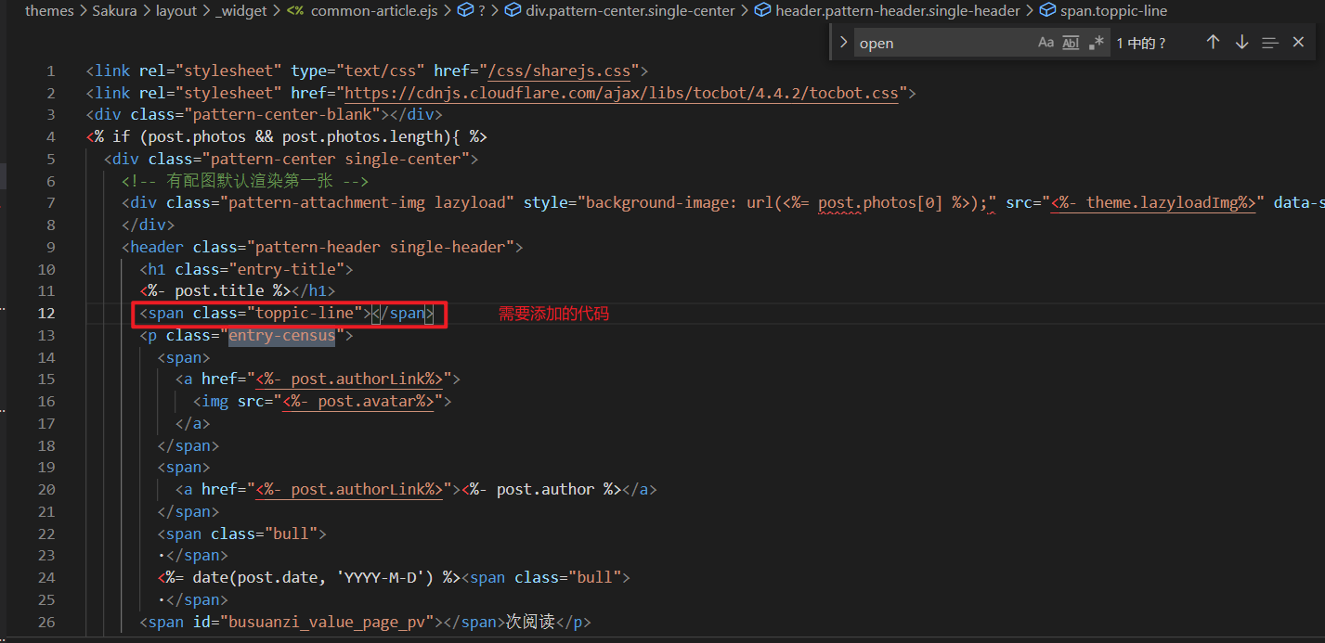
Task: Open the tocbot.css cloudflare link
Action: pos(622,93)
